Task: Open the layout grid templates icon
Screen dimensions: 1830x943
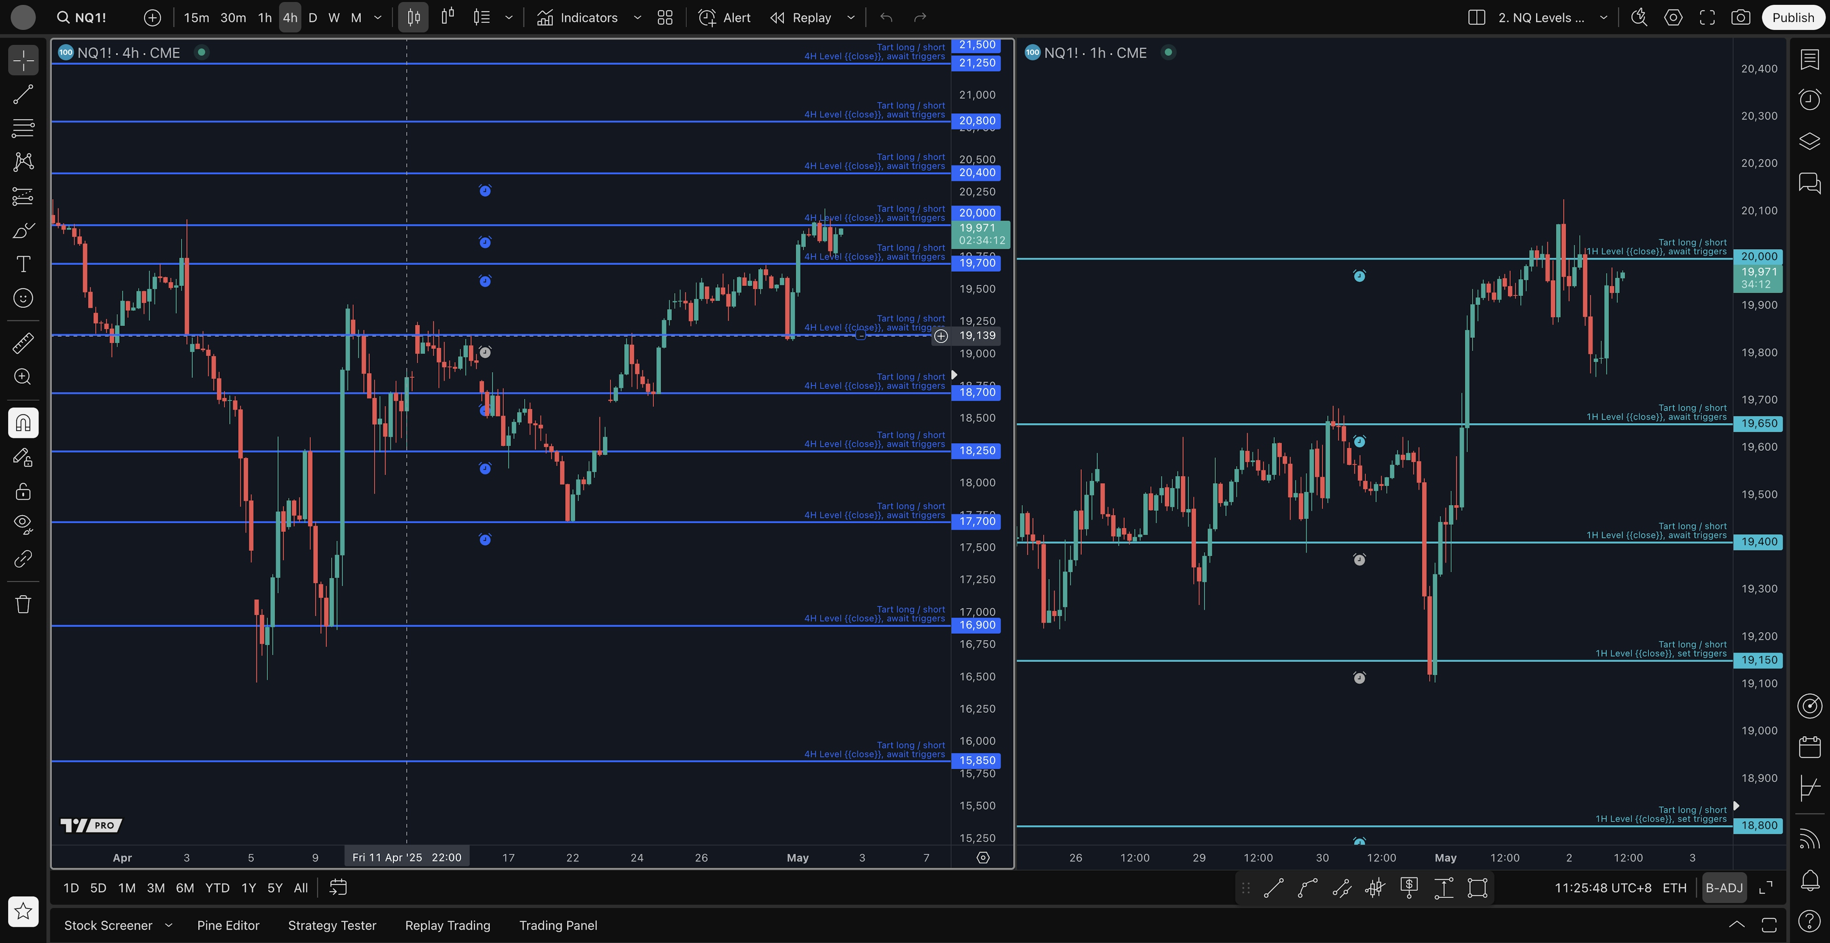Action: point(665,18)
